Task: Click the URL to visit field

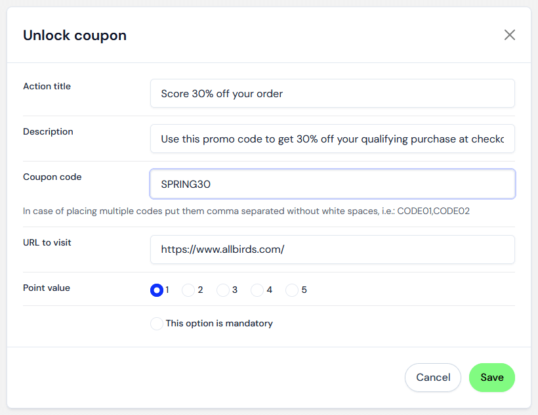Action: (x=332, y=250)
